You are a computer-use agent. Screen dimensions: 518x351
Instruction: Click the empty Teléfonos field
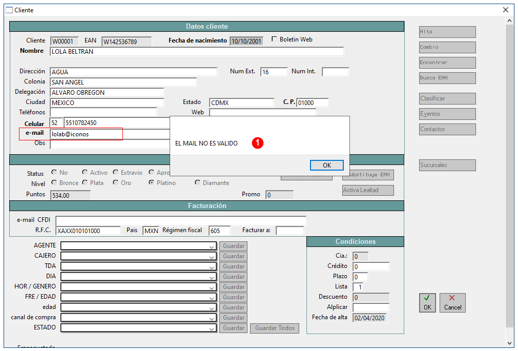pyautogui.click(x=103, y=112)
